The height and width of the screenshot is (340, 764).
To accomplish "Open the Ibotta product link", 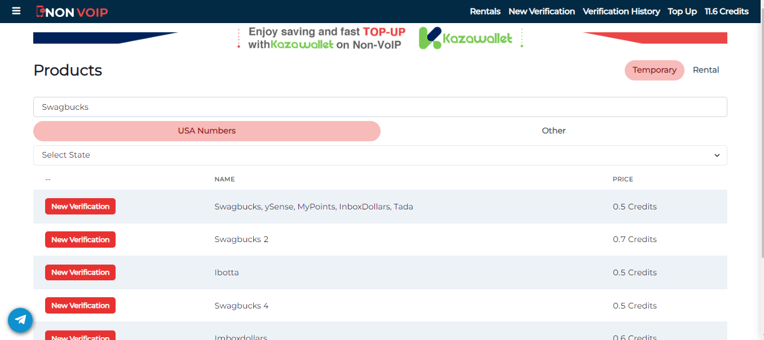I will pos(227,272).
